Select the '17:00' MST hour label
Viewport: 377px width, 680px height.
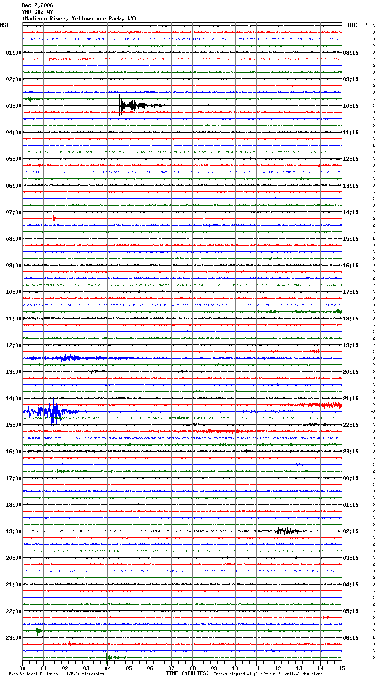pos(14,478)
